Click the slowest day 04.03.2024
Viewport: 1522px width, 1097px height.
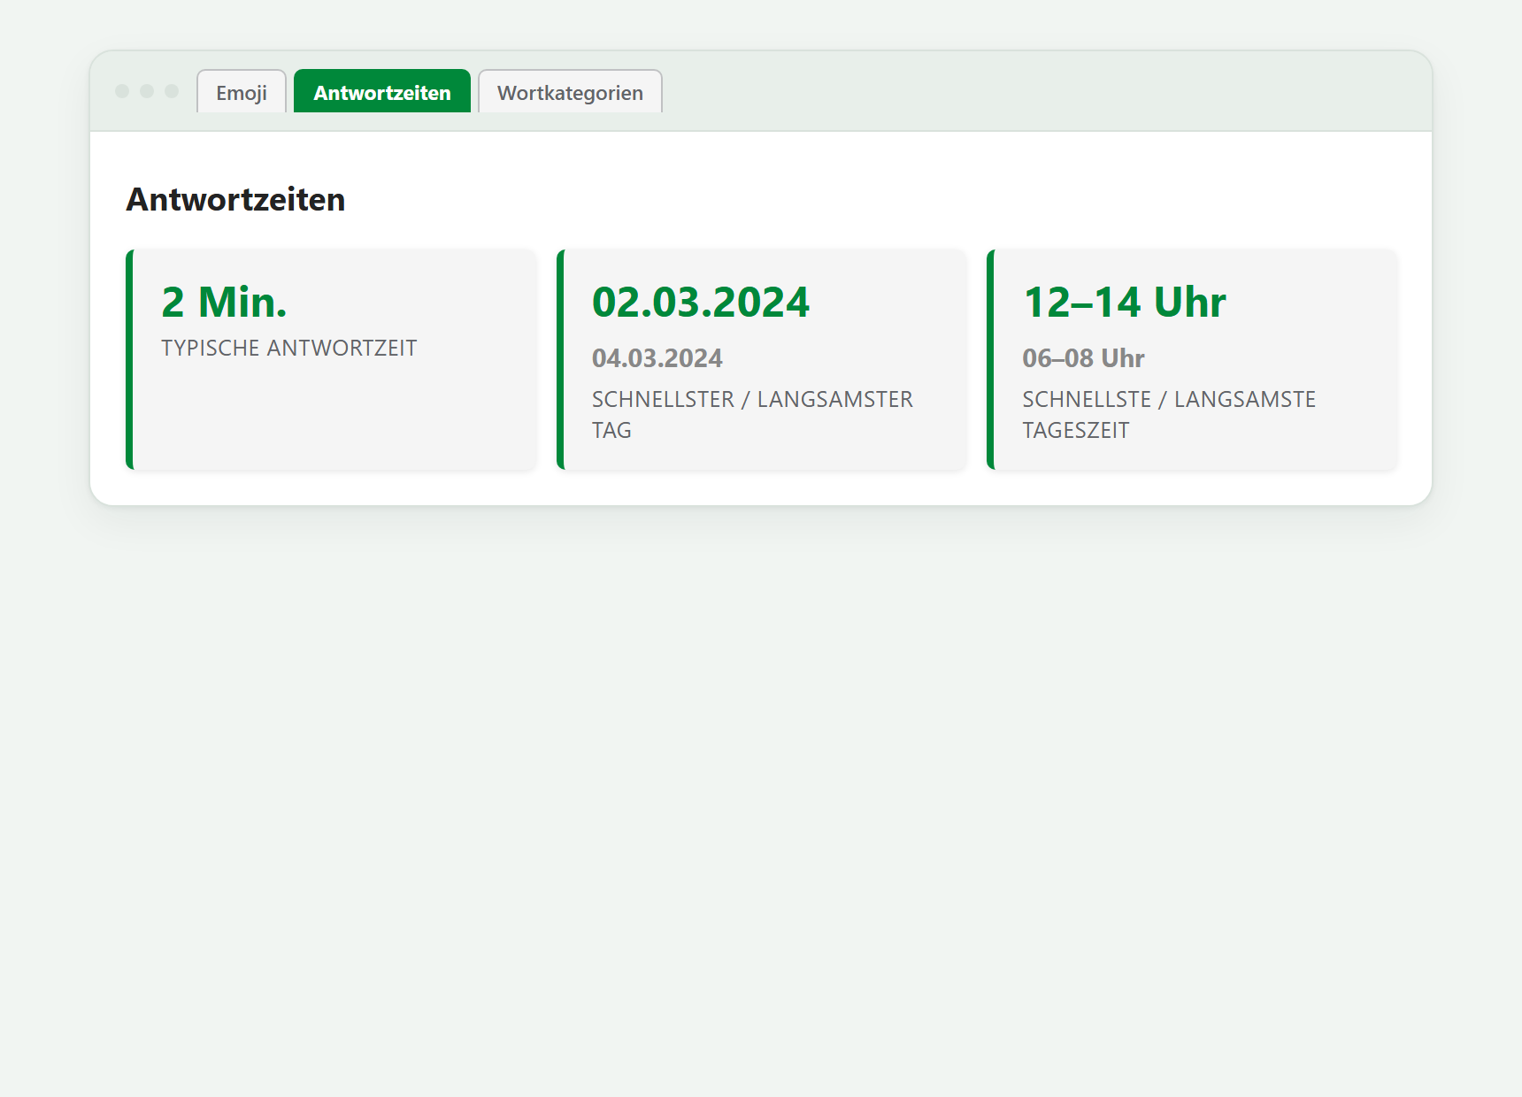click(x=657, y=358)
